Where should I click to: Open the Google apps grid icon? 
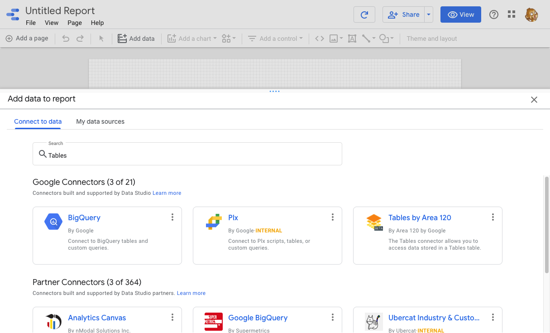pyautogui.click(x=512, y=14)
